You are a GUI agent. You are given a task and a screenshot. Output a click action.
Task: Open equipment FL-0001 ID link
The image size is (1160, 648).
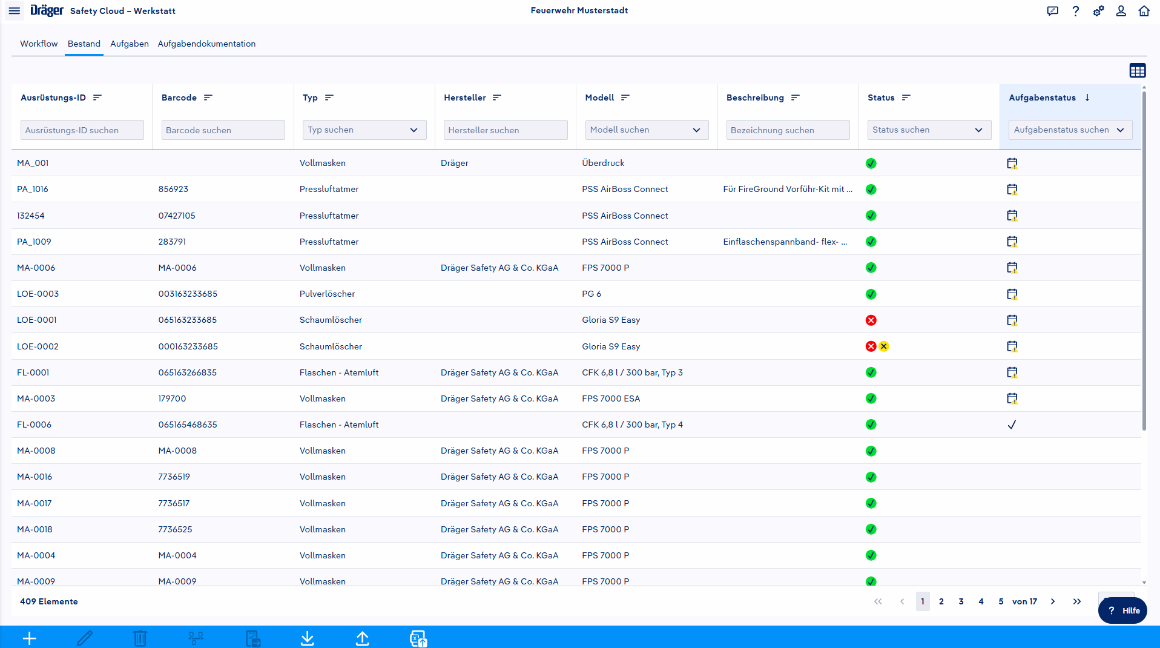(33, 372)
